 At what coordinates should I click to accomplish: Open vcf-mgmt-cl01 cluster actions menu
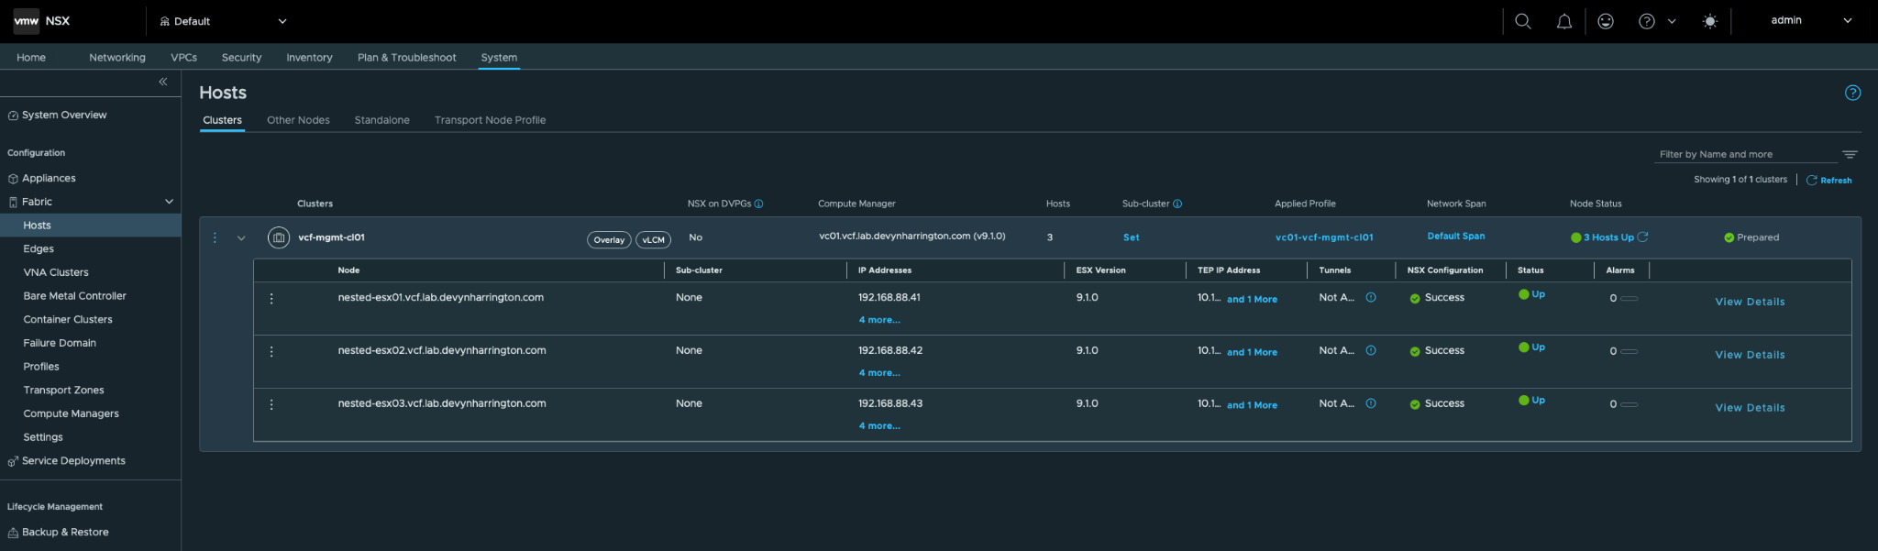pyautogui.click(x=215, y=237)
